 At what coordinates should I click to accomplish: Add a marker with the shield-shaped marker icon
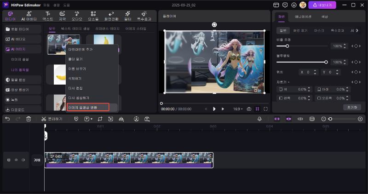tap(76, 119)
